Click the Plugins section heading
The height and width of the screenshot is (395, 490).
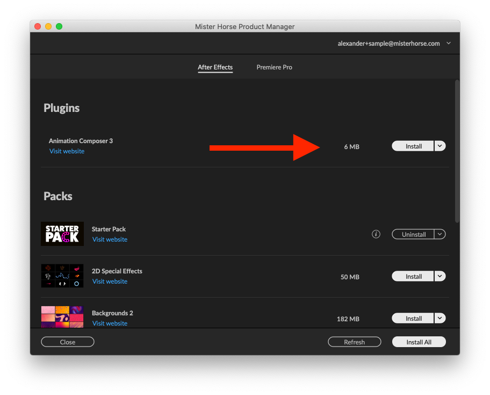[62, 108]
